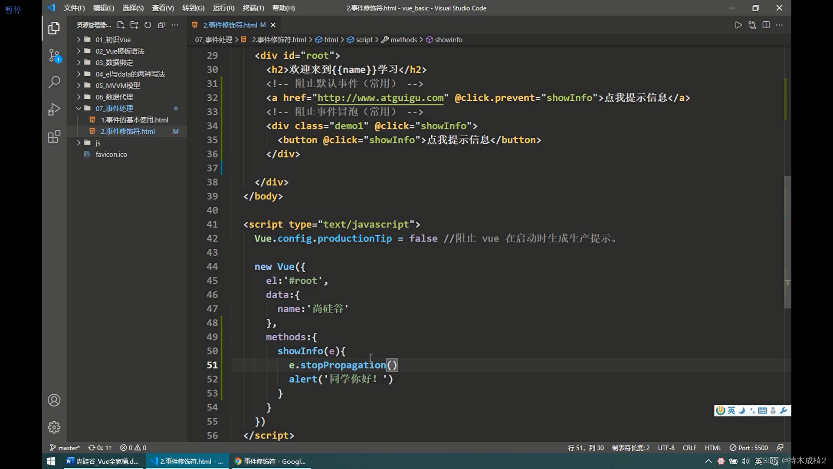Viewport: 833px width, 469px height.
Task: Click moon icon on IME floating toolbar
Action: click(x=742, y=410)
